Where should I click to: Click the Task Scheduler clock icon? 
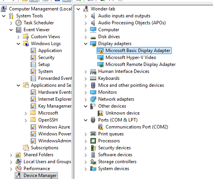(19, 23)
